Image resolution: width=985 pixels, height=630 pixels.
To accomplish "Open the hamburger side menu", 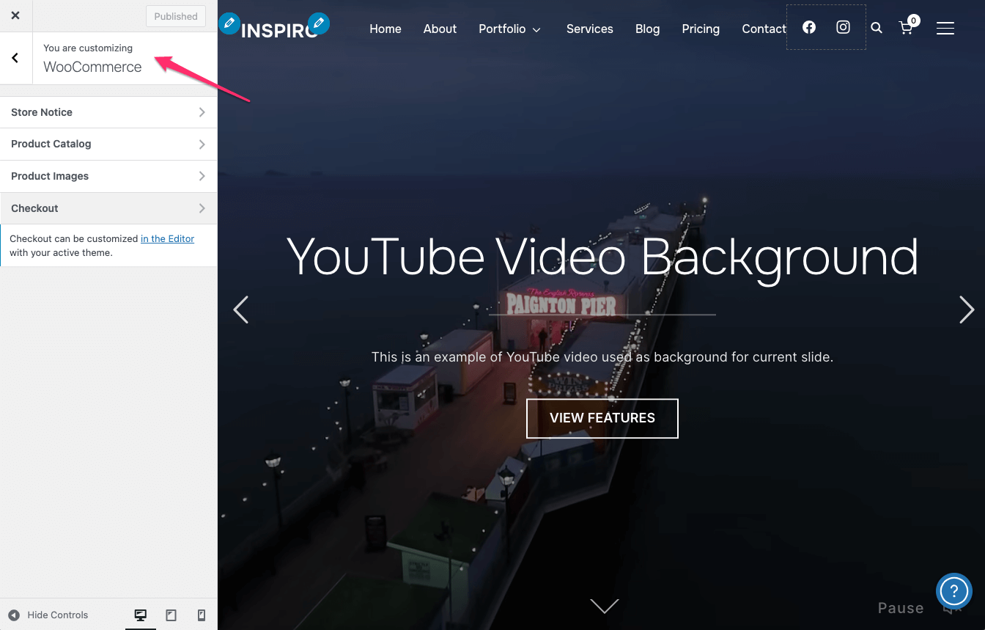I will 945,28.
